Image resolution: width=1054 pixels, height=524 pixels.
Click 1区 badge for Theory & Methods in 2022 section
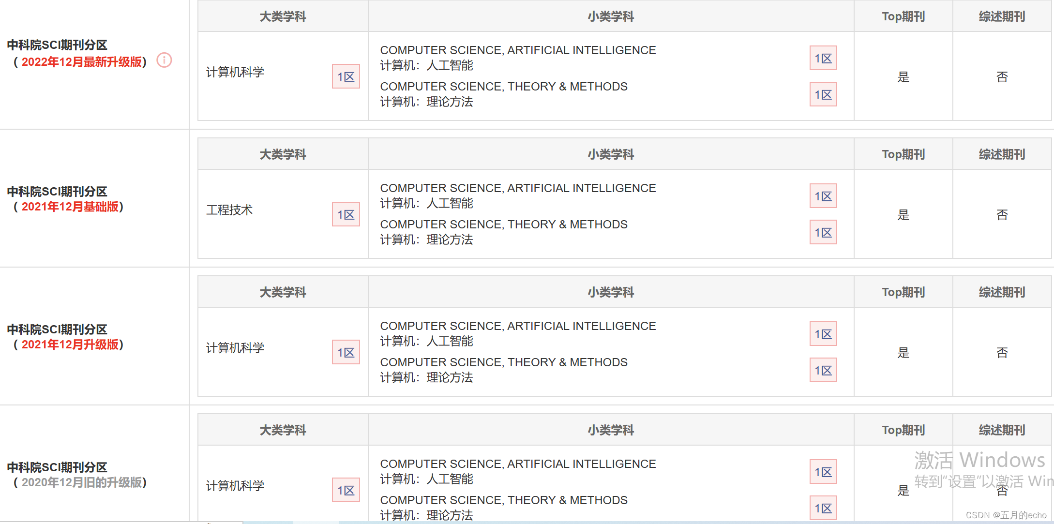click(823, 94)
